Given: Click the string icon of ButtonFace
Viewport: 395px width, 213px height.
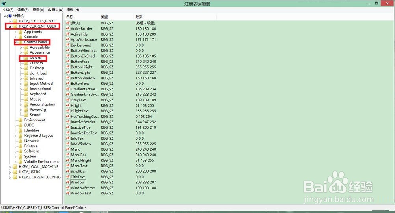Looking at the screenshot, I should (x=68, y=61).
